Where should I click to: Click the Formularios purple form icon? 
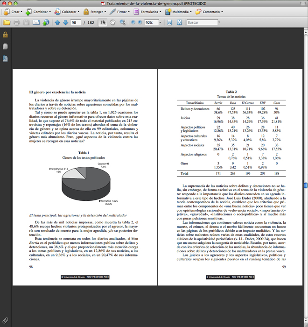pos(136,12)
